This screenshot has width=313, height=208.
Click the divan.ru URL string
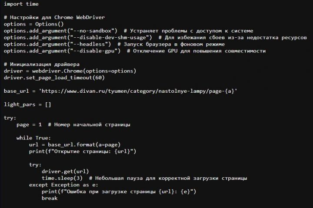point(138,91)
